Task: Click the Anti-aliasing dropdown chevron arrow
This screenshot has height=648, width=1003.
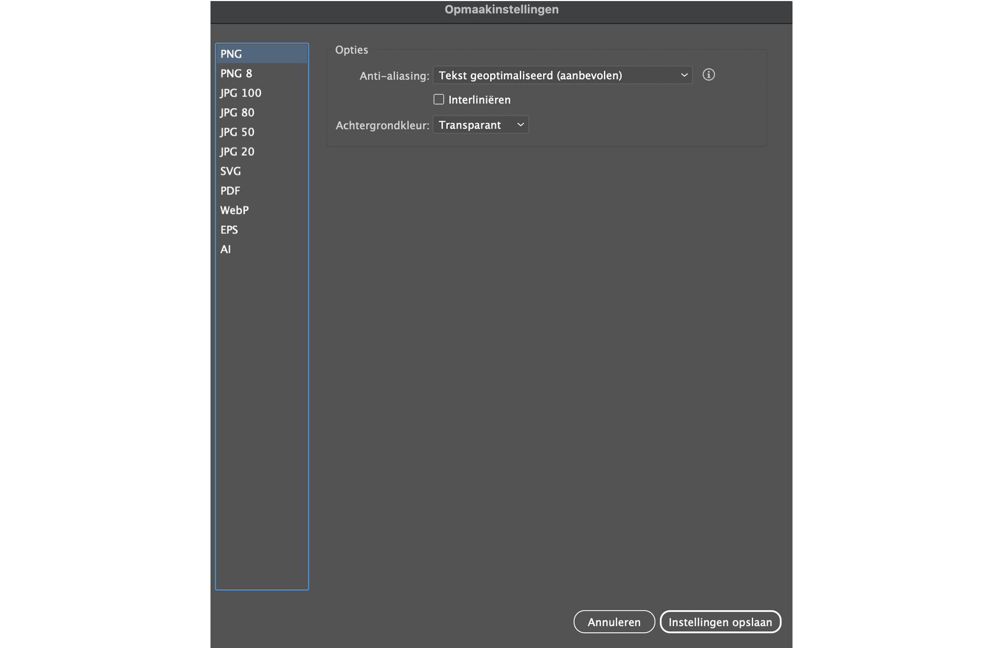Action: (x=684, y=75)
